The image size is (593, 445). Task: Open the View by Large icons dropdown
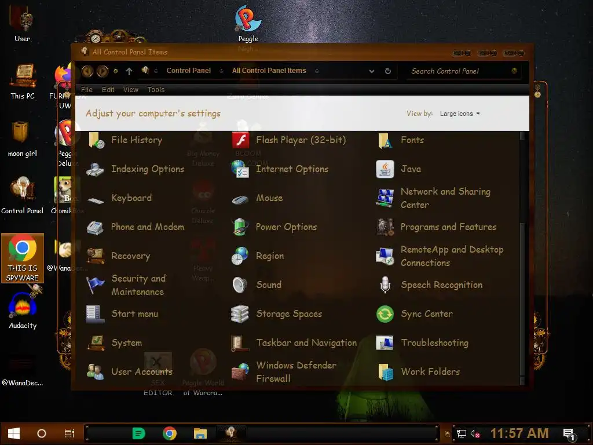coord(460,114)
